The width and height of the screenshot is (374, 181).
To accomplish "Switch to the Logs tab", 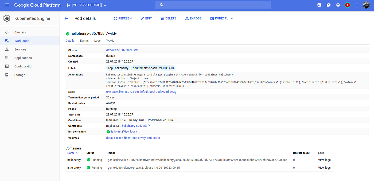I will [97, 41].
